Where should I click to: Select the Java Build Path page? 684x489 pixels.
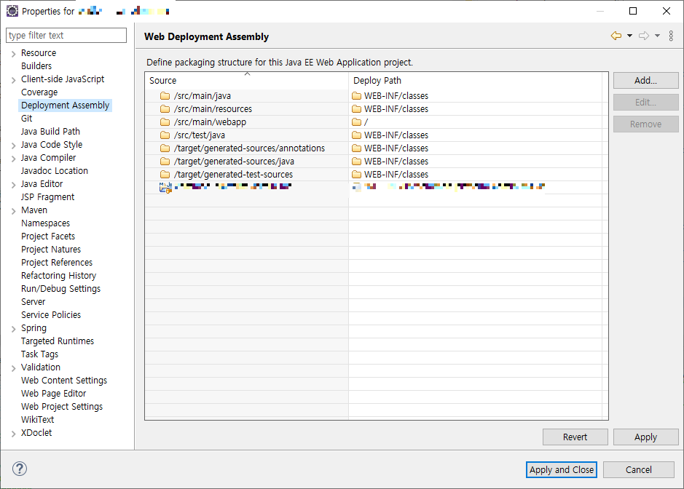coord(50,131)
